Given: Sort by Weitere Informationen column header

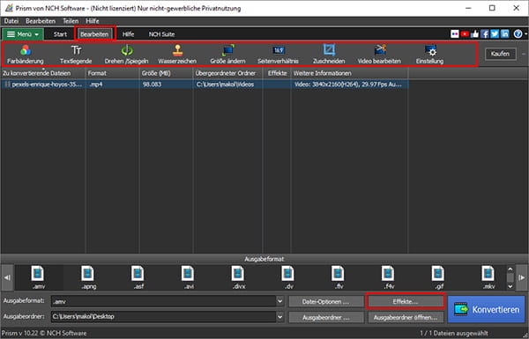Looking at the screenshot, I should [349, 73].
